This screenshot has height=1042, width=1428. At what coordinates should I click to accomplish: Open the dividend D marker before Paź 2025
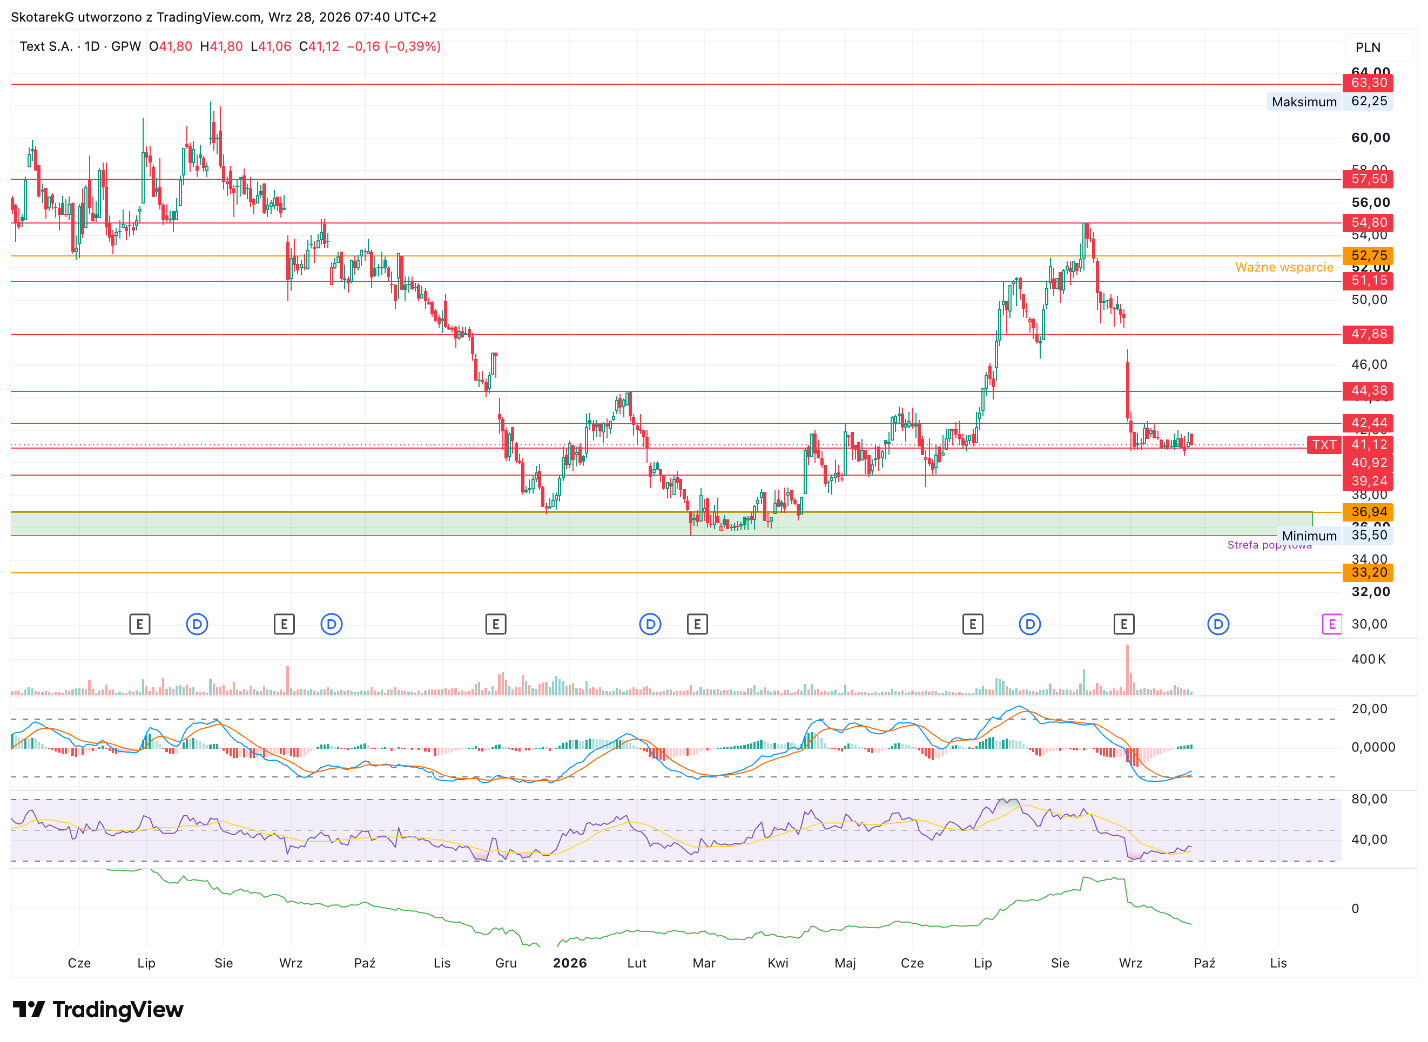click(x=331, y=625)
